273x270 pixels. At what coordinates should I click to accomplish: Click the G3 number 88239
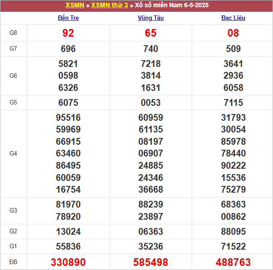(151, 204)
